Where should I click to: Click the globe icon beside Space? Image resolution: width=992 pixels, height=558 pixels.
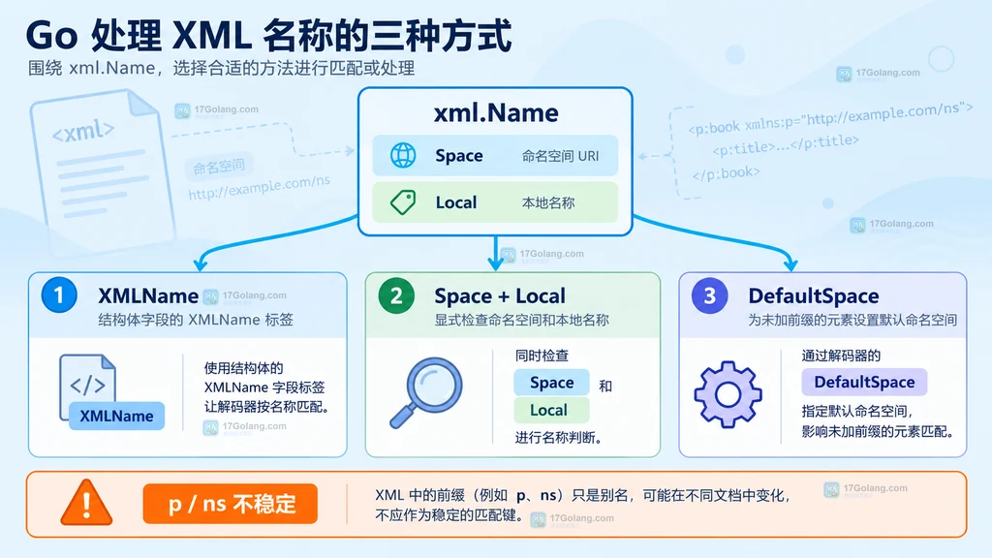pyautogui.click(x=403, y=155)
